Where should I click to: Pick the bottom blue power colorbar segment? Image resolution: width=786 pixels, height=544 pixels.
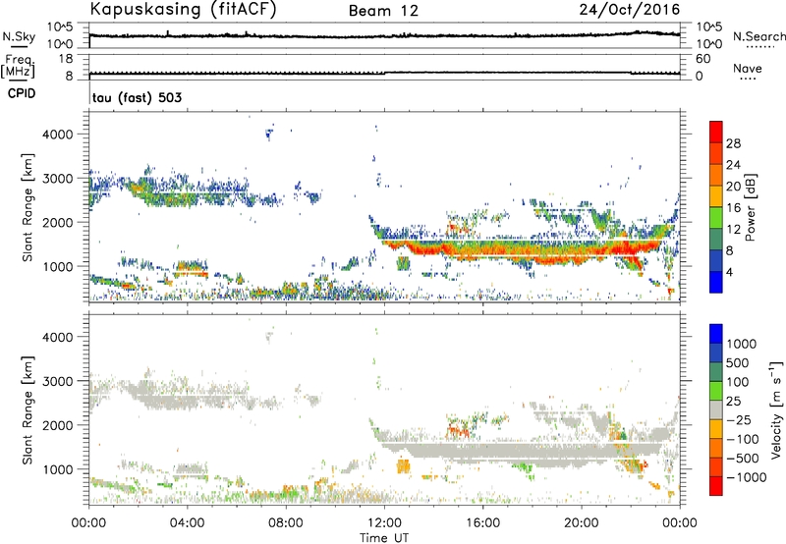coord(716,282)
